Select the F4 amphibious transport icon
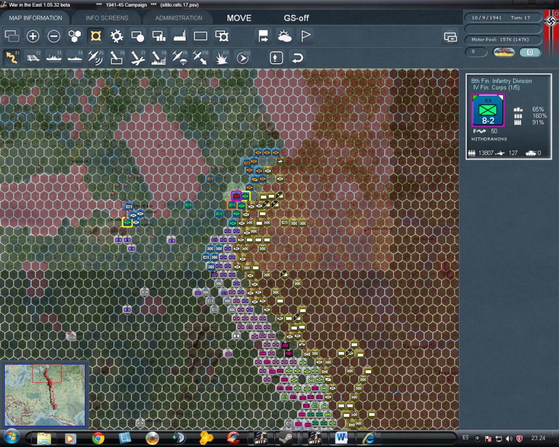The image size is (559, 447). tap(75, 57)
